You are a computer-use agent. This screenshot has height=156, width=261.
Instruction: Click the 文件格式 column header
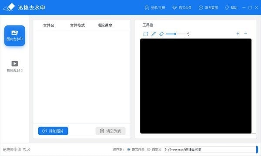(77, 26)
